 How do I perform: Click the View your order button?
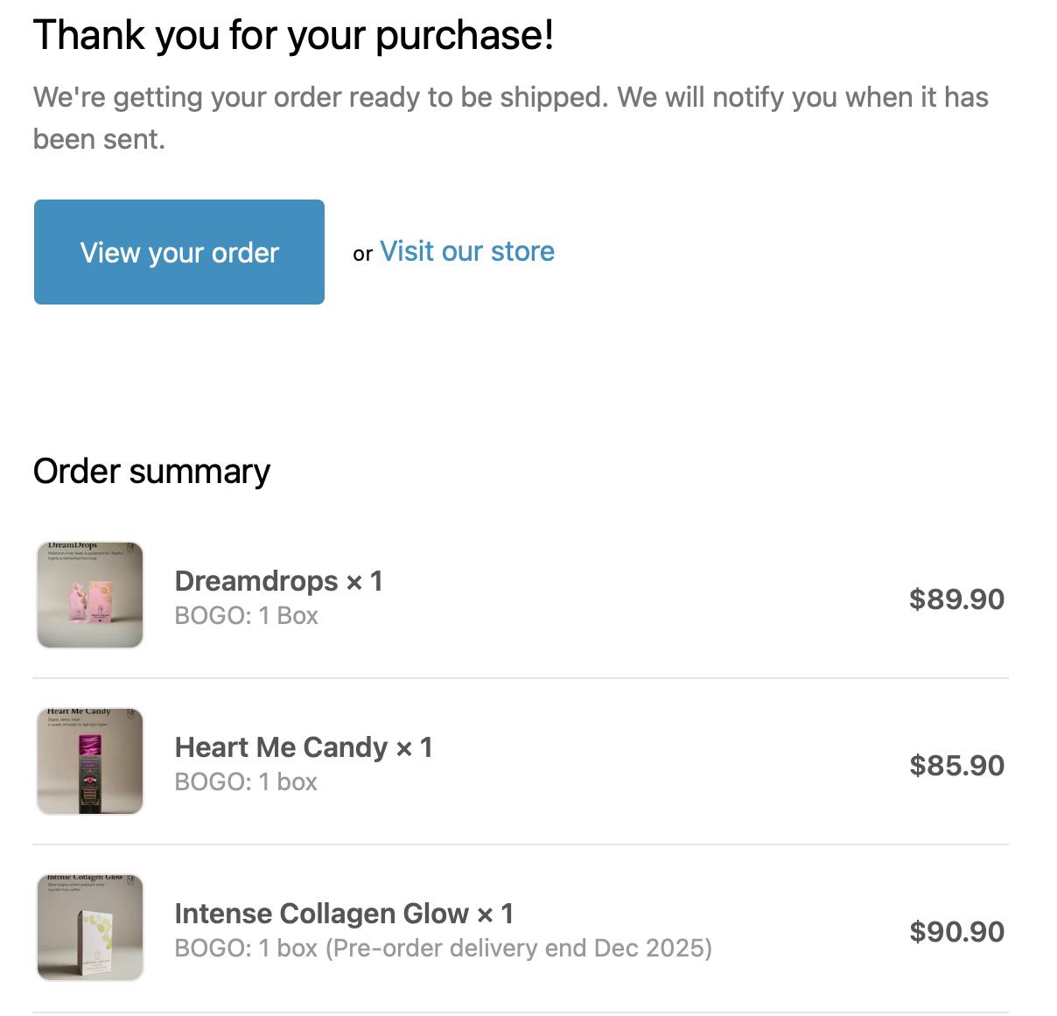point(178,252)
